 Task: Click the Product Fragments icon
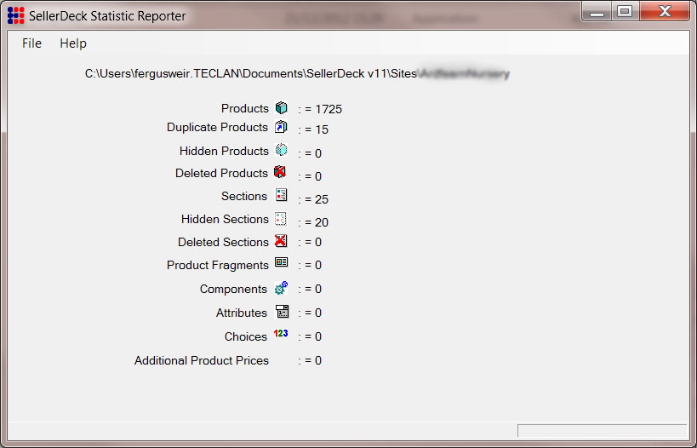tap(281, 264)
